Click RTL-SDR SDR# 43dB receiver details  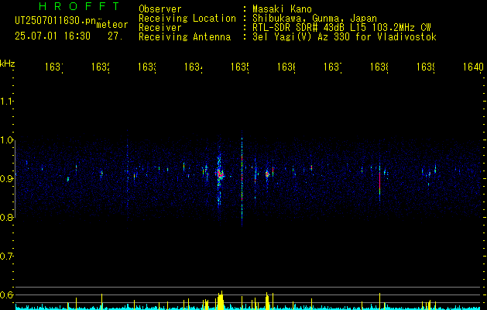coord(341,28)
